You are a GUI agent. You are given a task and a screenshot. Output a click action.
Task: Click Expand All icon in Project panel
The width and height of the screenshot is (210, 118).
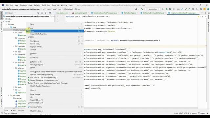[42, 13]
